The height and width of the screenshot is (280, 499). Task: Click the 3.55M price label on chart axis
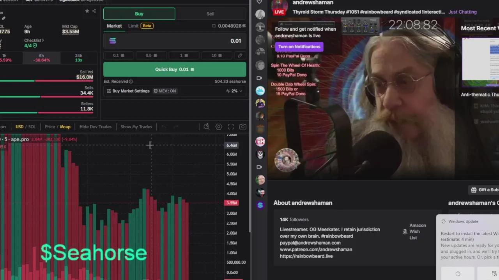[232, 203]
